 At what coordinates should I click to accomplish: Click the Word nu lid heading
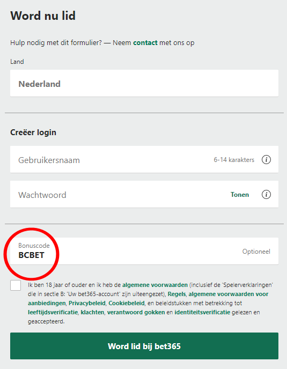click(43, 16)
